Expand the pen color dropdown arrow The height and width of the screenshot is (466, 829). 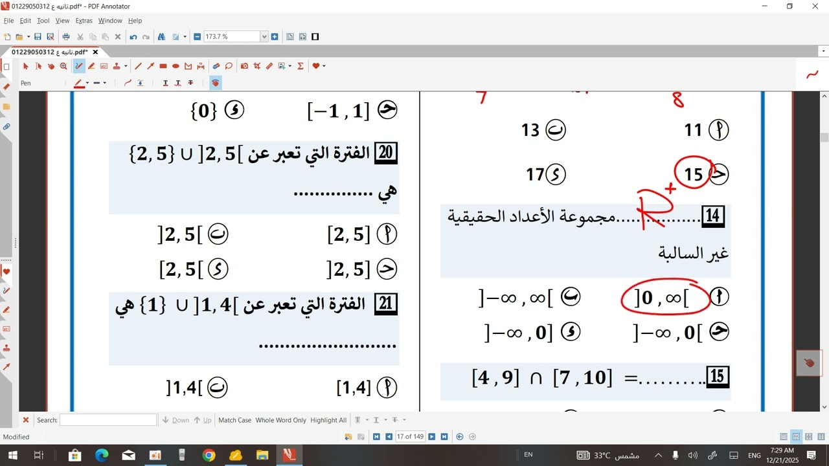click(x=87, y=83)
